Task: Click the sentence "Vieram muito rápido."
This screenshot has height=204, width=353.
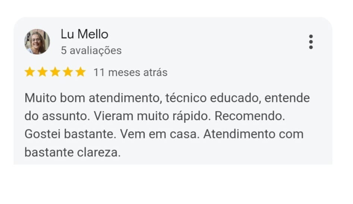Action: (x=152, y=116)
